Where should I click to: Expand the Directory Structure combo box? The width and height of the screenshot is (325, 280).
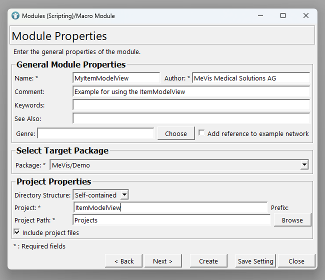point(124,195)
